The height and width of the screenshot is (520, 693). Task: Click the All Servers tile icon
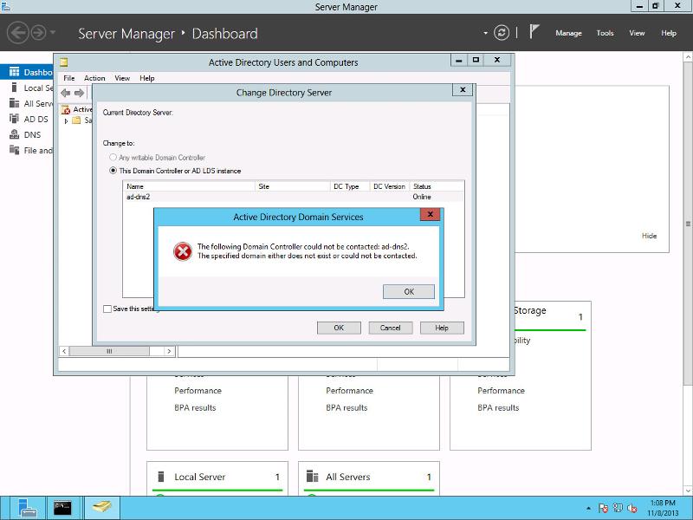pyautogui.click(x=312, y=476)
